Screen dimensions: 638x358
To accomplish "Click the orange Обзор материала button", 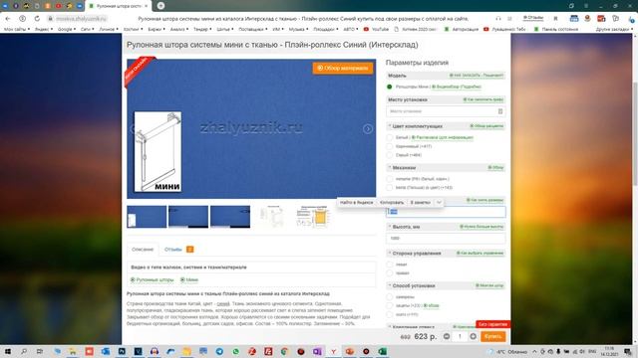I will (343, 69).
